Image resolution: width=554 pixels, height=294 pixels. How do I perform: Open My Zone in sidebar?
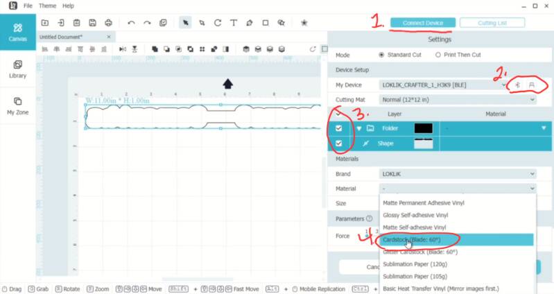[x=17, y=106]
